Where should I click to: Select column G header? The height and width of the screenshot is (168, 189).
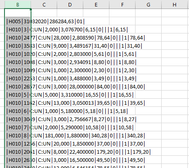pyautogui.click(x=148, y=5)
